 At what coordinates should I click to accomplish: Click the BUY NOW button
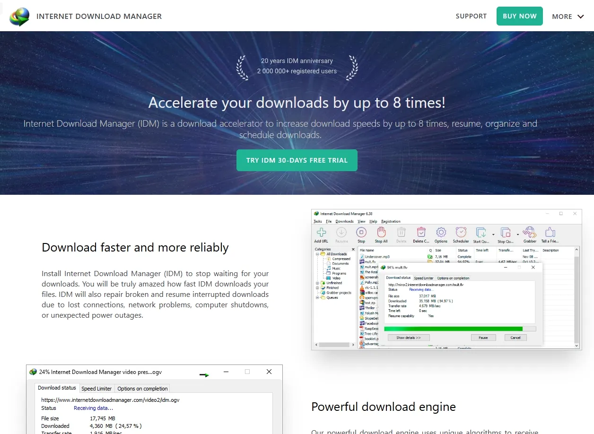coord(520,16)
